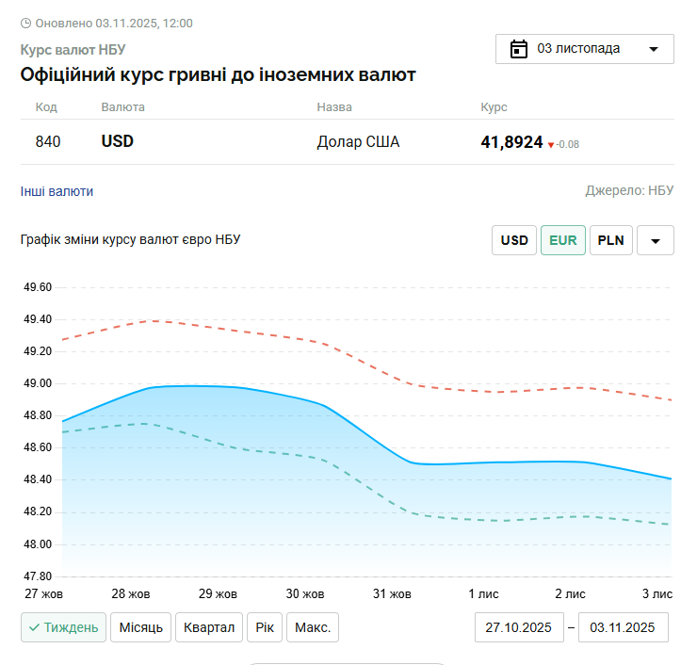Open the 03 листопада date dropdown
Image resolution: width=697 pixels, height=665 pixels.
(584, 49)
